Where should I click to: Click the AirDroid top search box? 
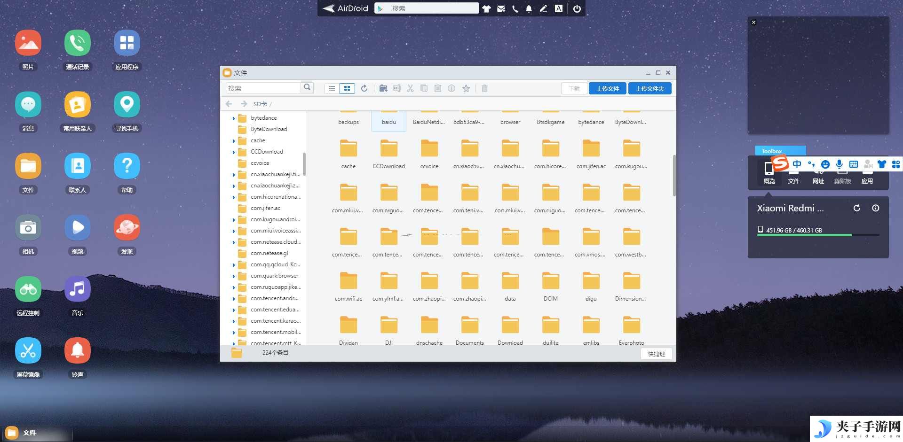click(427, 8)
